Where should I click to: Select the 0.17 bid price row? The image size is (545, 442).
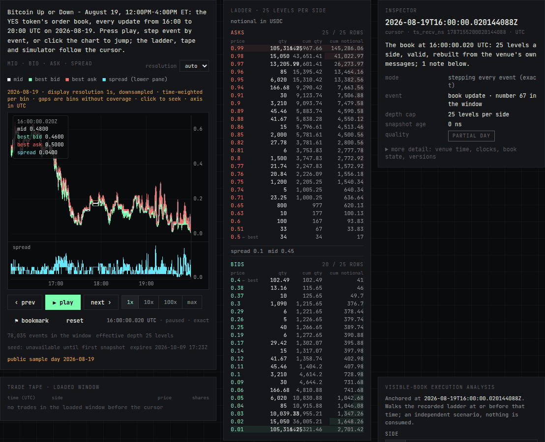click(297, 343)
